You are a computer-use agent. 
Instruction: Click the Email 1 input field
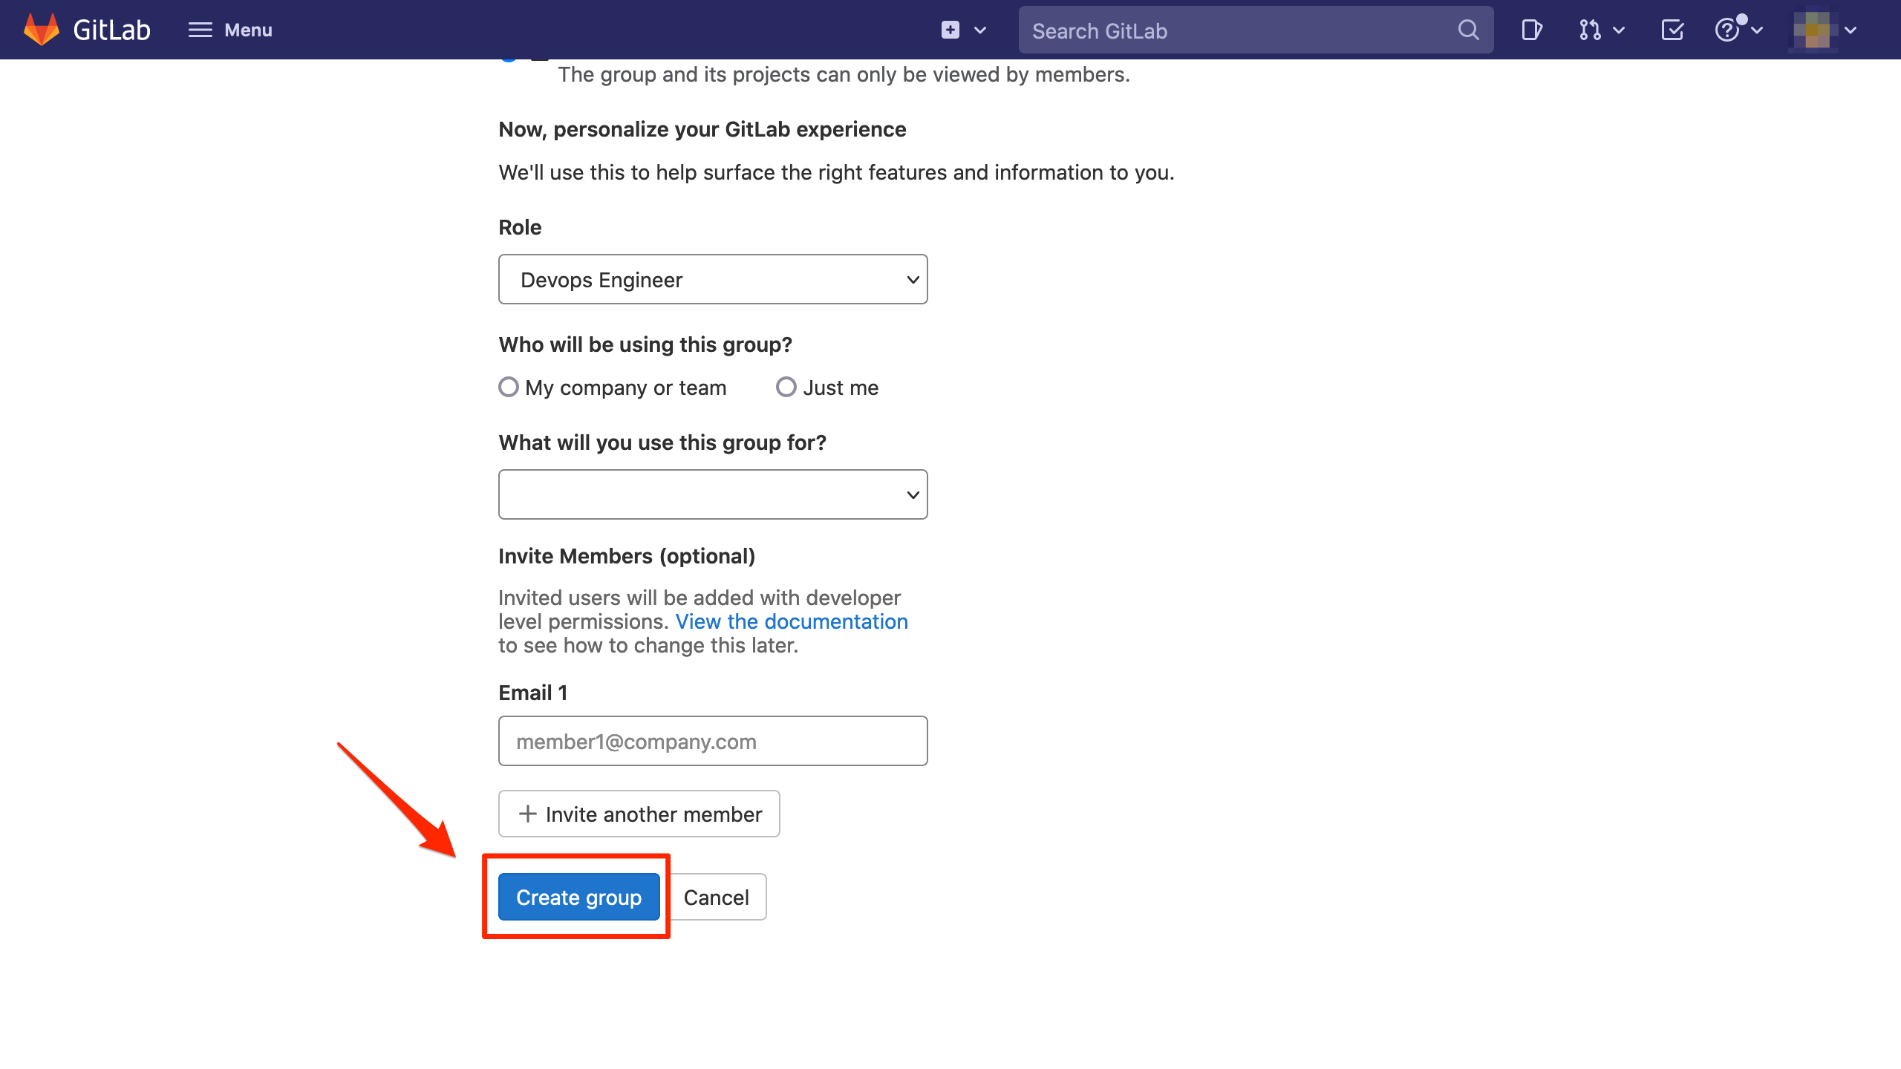[x=712, y=740]
